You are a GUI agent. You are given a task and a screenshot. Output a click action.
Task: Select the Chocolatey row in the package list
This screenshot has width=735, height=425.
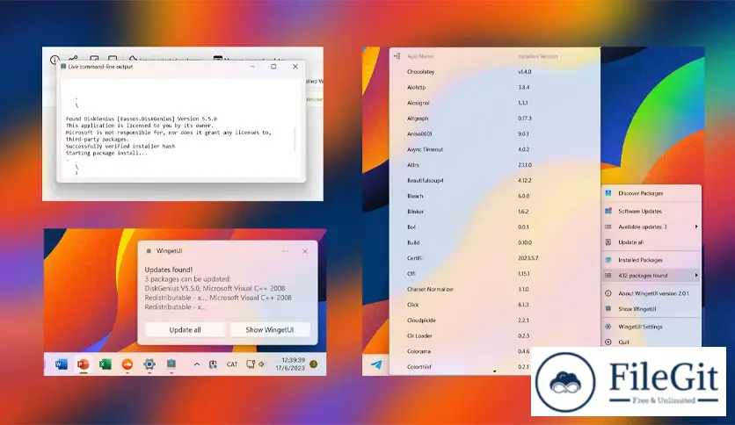pos(494,72)
